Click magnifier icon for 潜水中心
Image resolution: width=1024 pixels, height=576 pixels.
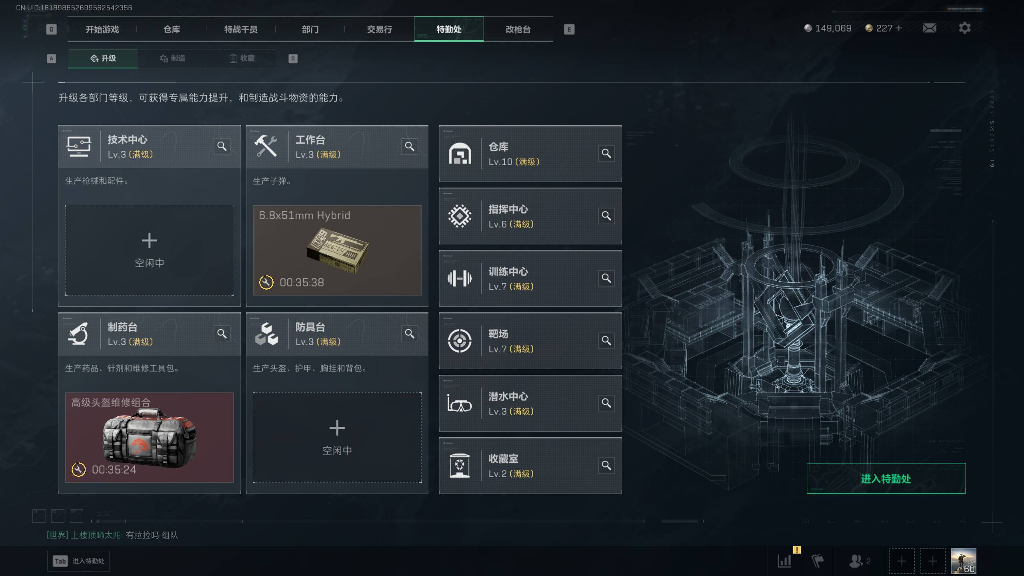pos(606,403)
